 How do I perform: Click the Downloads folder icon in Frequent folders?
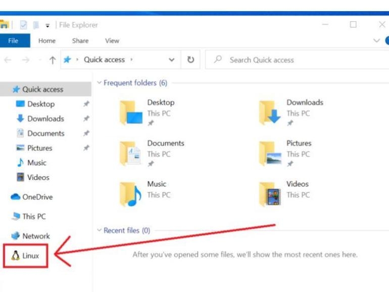(x=270, y=112)
